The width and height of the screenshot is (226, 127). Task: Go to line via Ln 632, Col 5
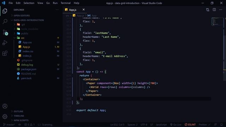click(117, 125)
